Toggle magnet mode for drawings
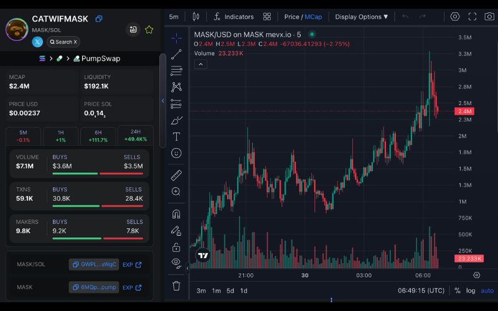 (176, 214)
